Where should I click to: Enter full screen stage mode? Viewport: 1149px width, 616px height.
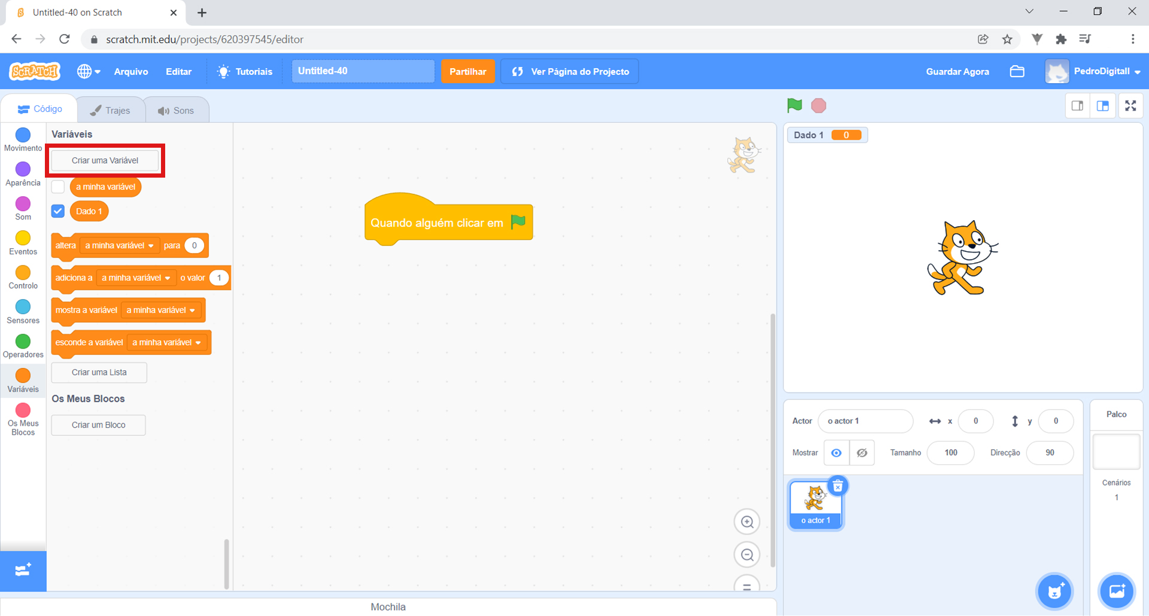click(1130, 106)
